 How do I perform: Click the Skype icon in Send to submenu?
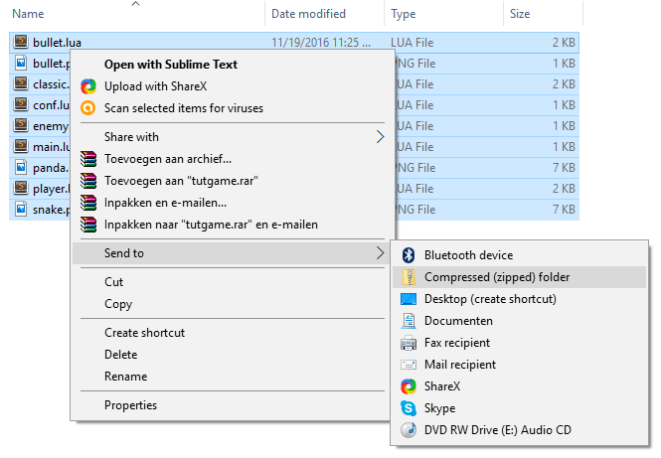(x=408, y=408)
